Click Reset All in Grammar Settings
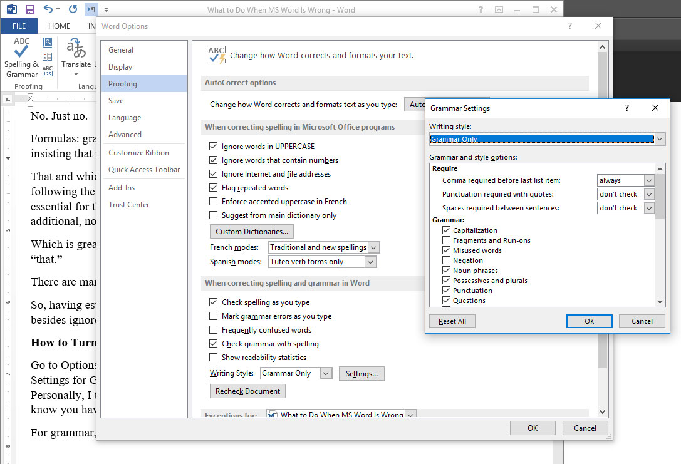This screenshot has width=681, height=464. [x=452, y=321]
